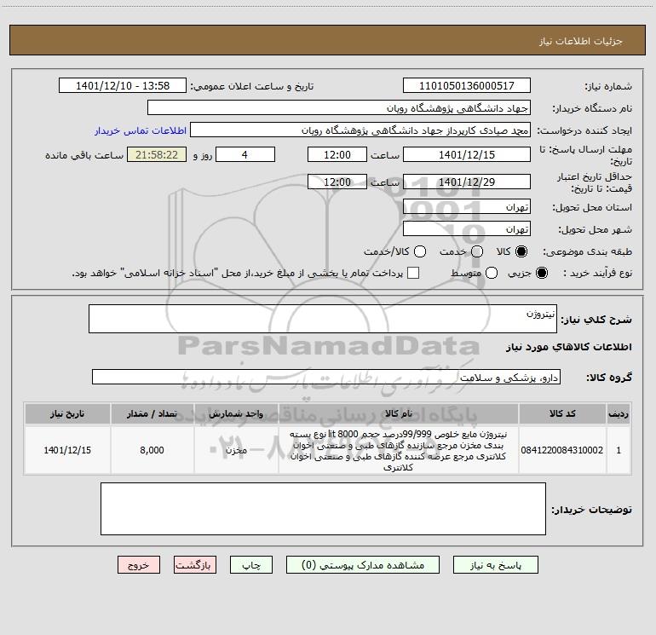Select the کالا/خدمت radio button
The image size is (656, 635).
coord(420,251)
